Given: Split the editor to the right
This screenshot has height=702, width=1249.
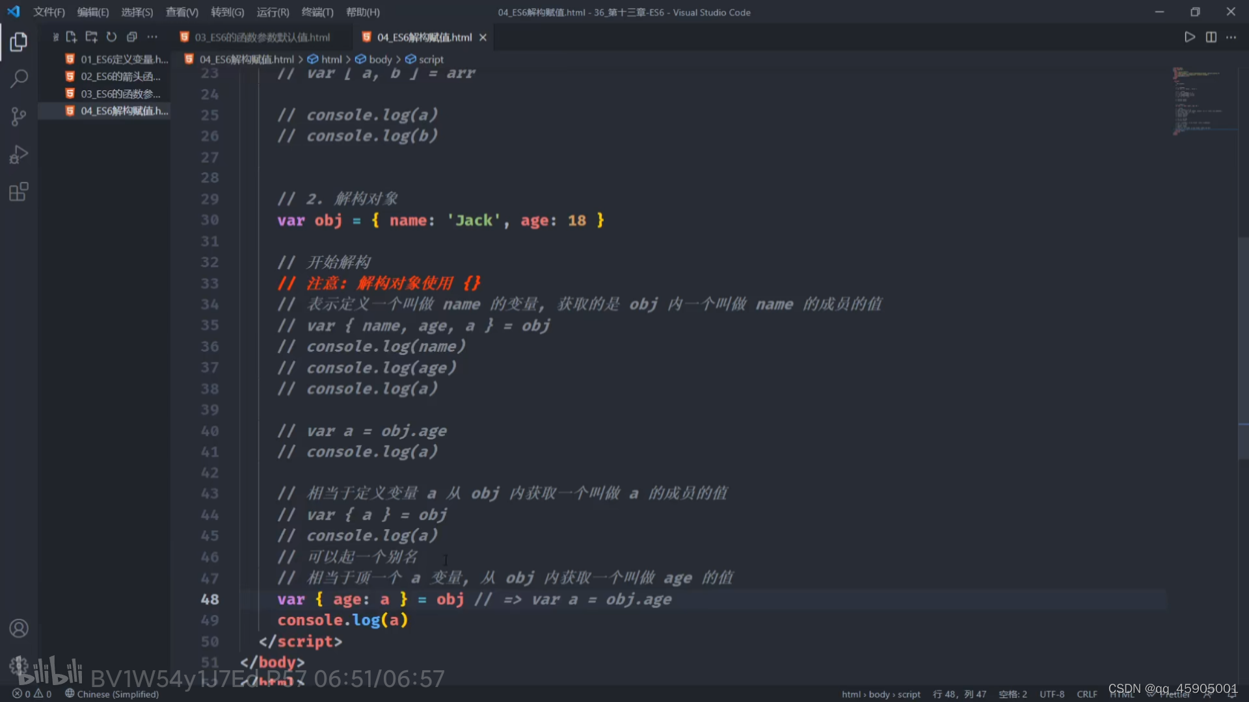Looking at the screenshot, I should click(1211, 37).
